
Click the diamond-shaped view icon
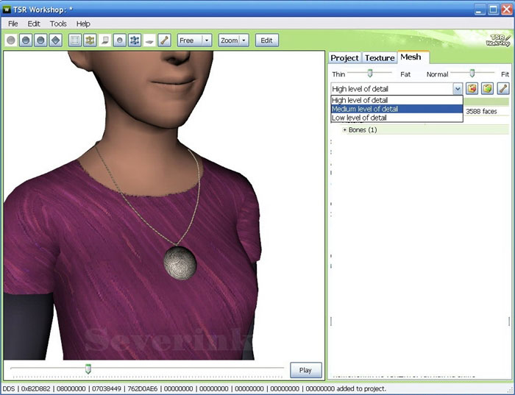pyautogui.click(x=56, y=40)
